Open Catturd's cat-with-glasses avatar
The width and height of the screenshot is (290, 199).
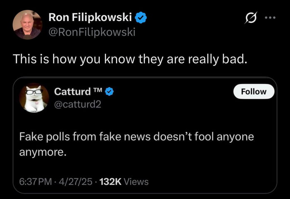tap(34, 98)
